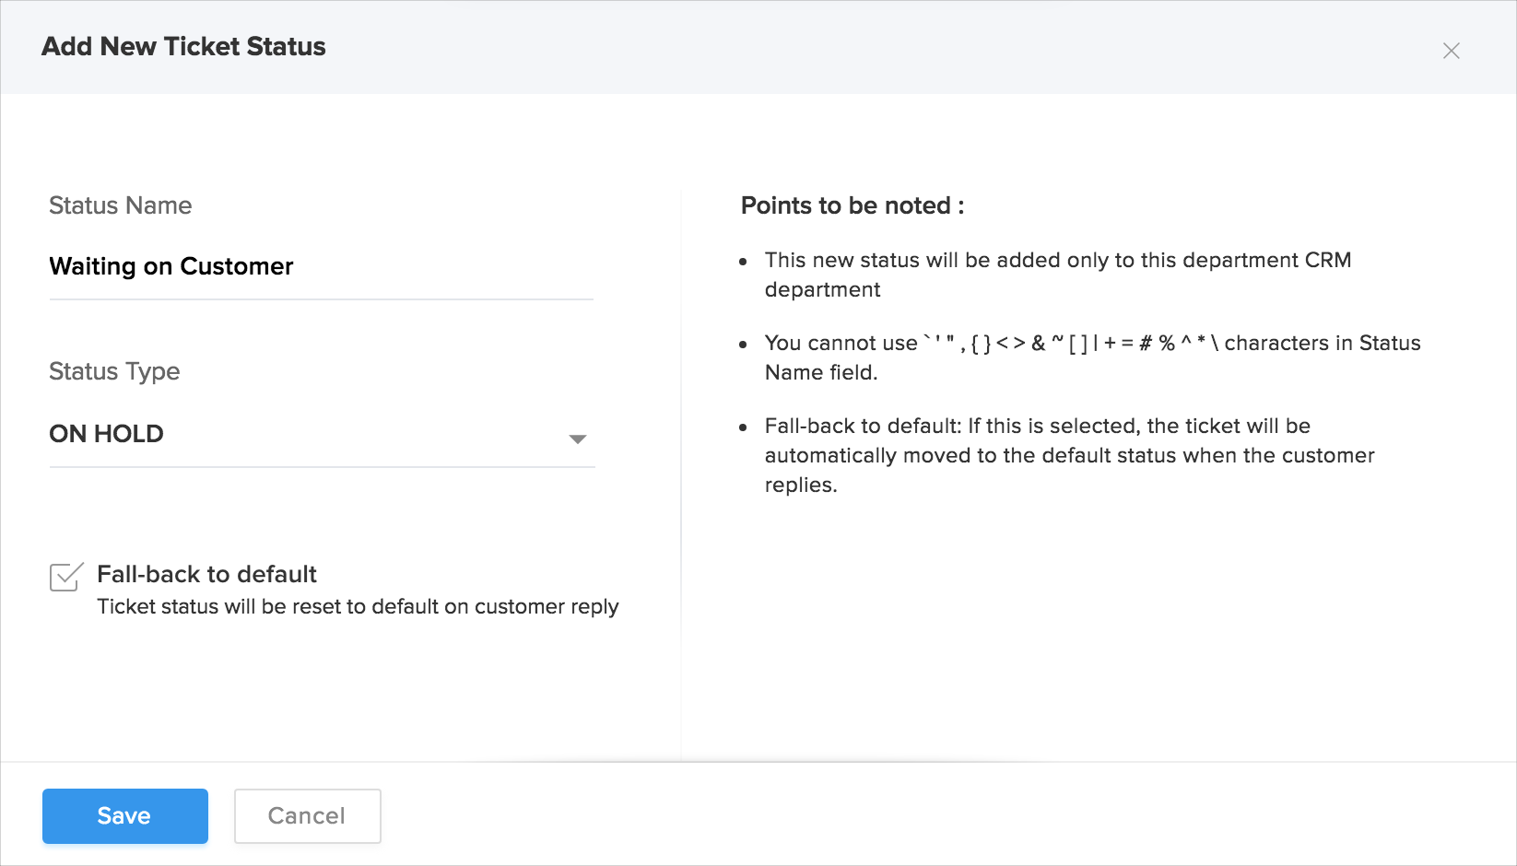Close the Add New Ticket Status dialog
Image resolution: width=1517 pixels, height=866 pixels.
click(x=1451, y=51)
